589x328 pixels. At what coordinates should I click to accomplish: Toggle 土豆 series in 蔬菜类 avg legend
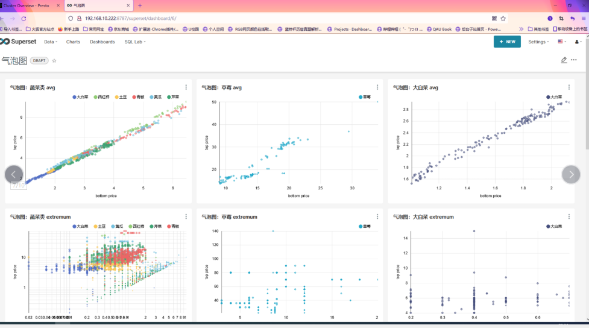(121, 97)
